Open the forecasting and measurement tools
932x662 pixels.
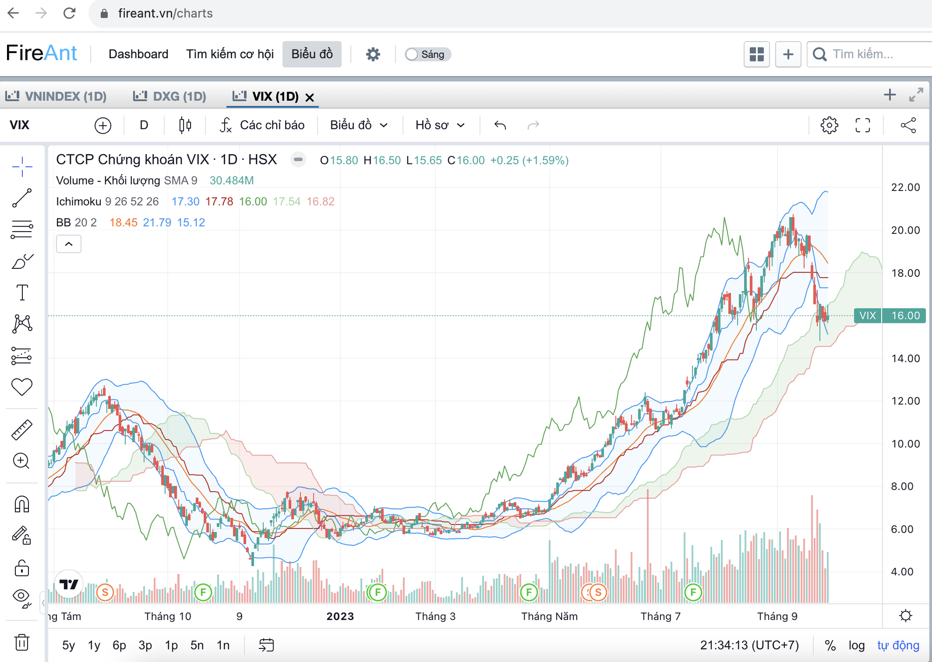22,355
